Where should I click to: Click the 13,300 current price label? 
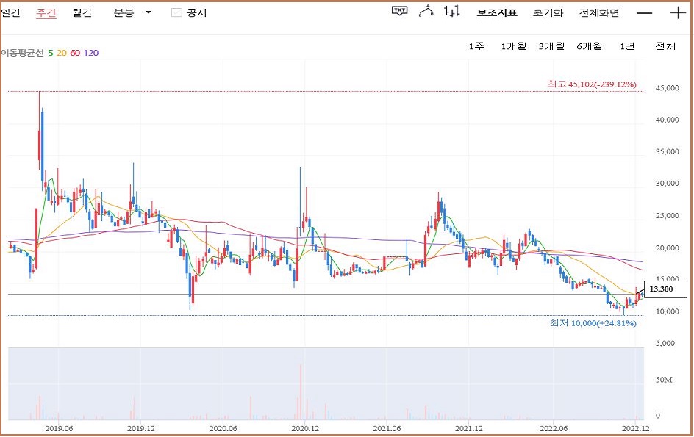(662, 289)
